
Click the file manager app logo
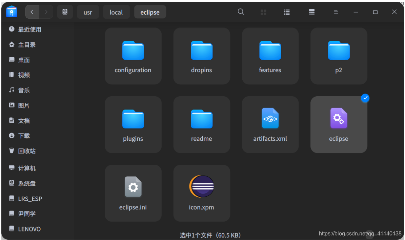tap(12, 12)
